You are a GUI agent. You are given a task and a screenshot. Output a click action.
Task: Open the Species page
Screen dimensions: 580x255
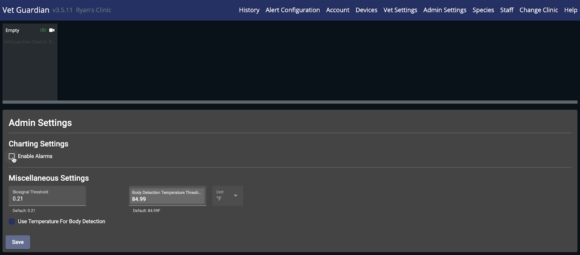(483, 10)
